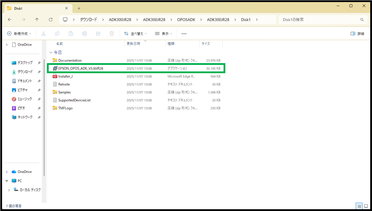Click the Refresh button in navigation bar
Viewport: 372px width, 211px height.
tap(50, 20)
